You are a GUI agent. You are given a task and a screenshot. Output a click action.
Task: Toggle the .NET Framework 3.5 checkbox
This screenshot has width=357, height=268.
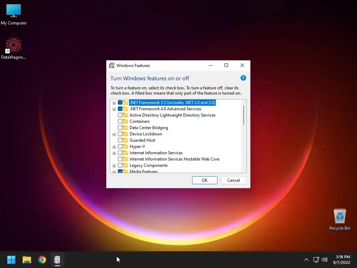(x=120, y=103)
